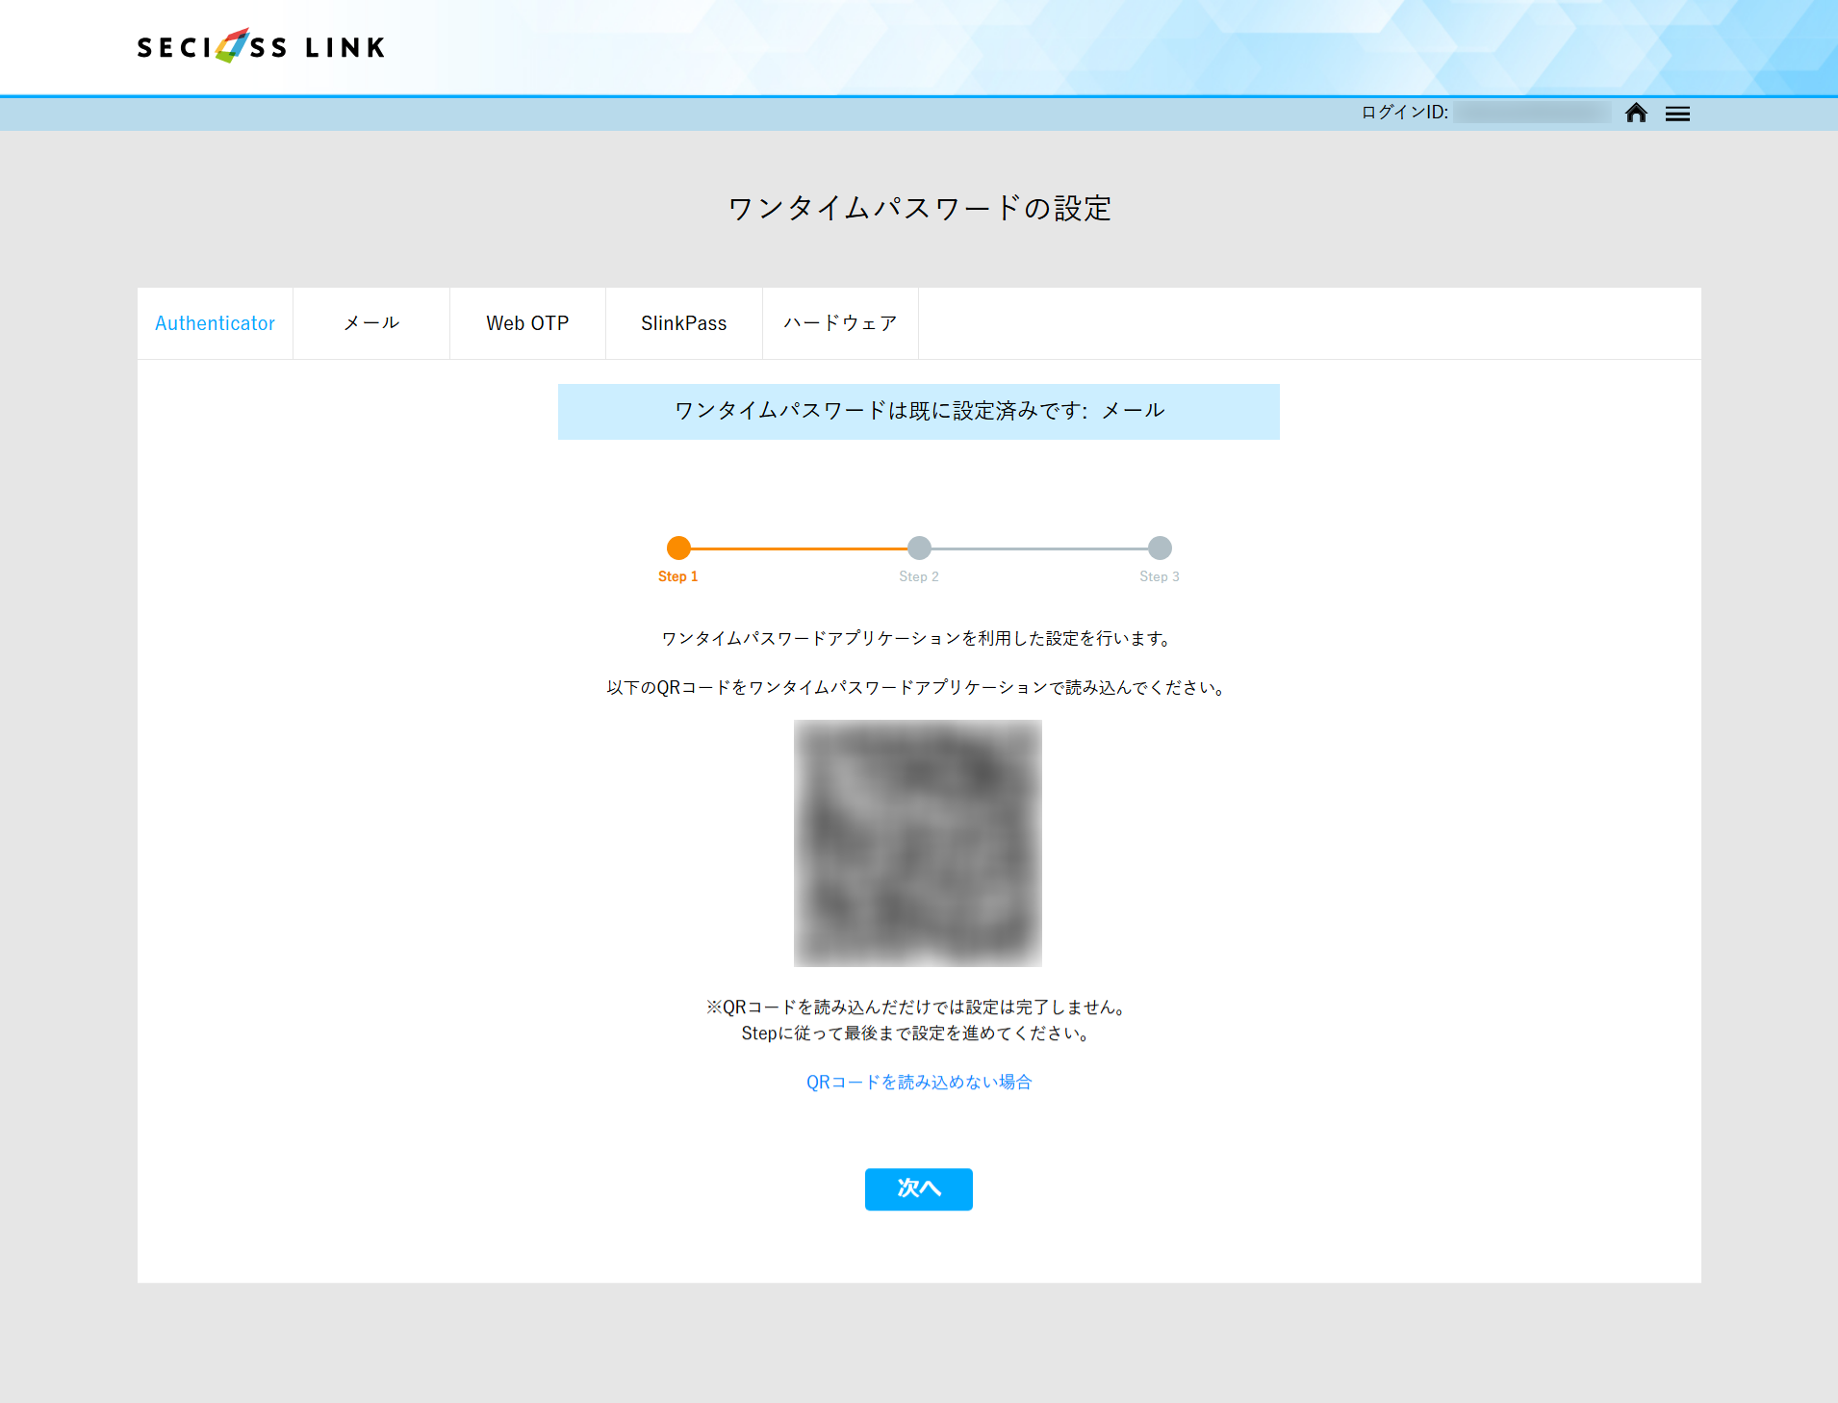Screen dimensions: 1838x1403
Task: Switch to the Web OTP tab
Action: coord(527,323)
